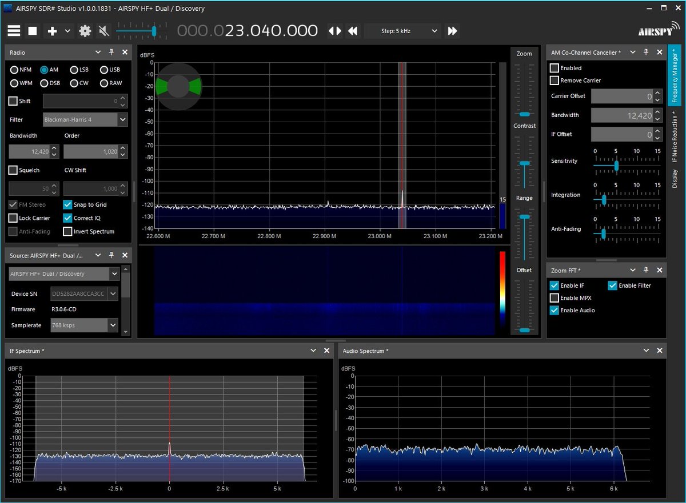Screen dimensions: 686x503
Task: Mute audio with the speaker icon
Action: point(104,31)
